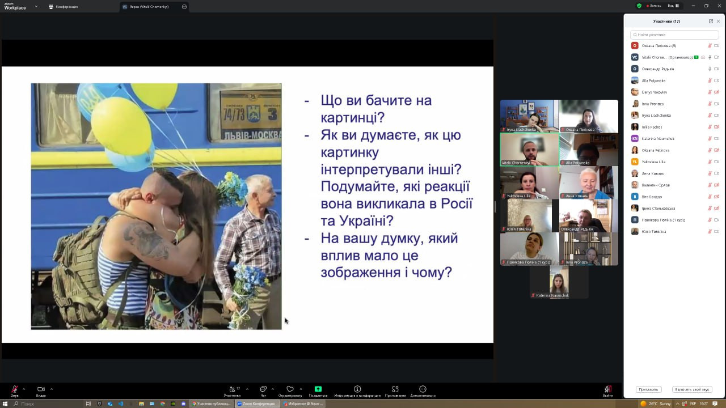
Task: Click the Reactions heart icon
Action: 290,389
